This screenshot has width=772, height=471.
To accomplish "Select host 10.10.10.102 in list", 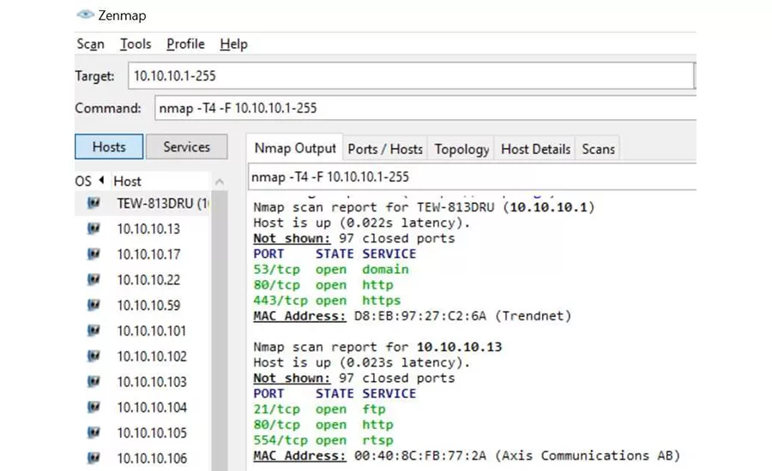I will (152, 356).
